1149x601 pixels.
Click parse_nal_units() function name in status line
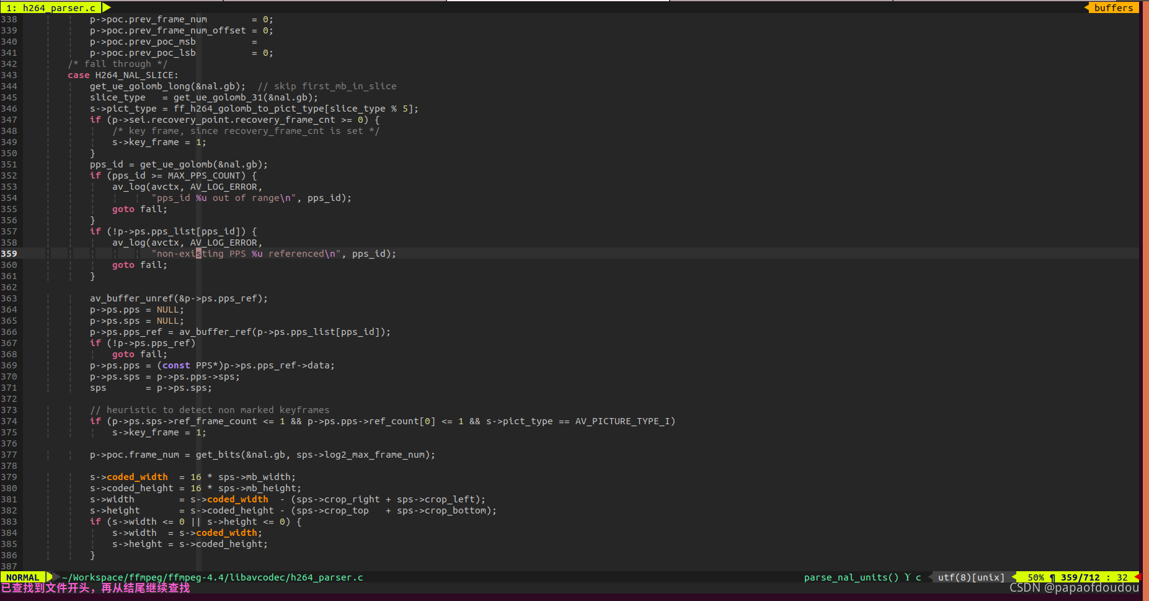point(851,577)
